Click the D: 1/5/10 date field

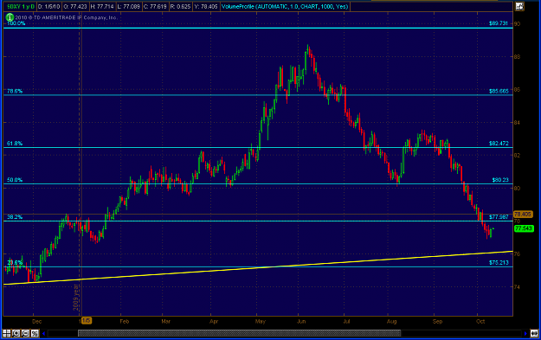48,7
